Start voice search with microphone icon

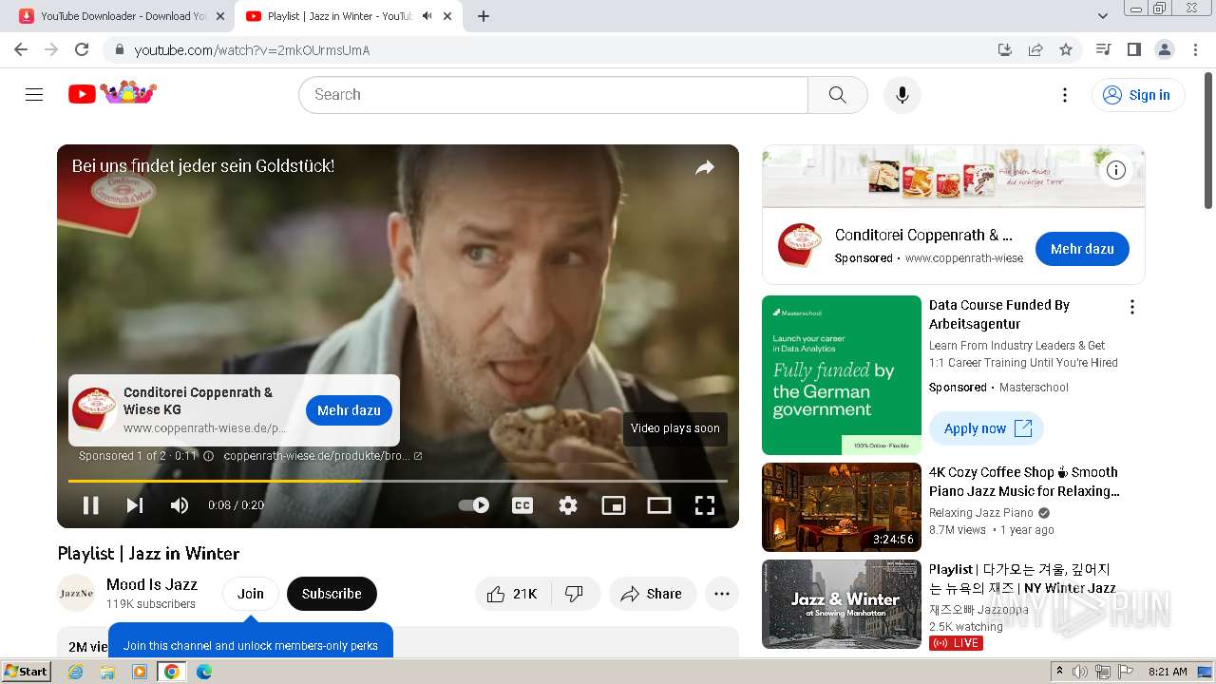[x=902, y=94]
